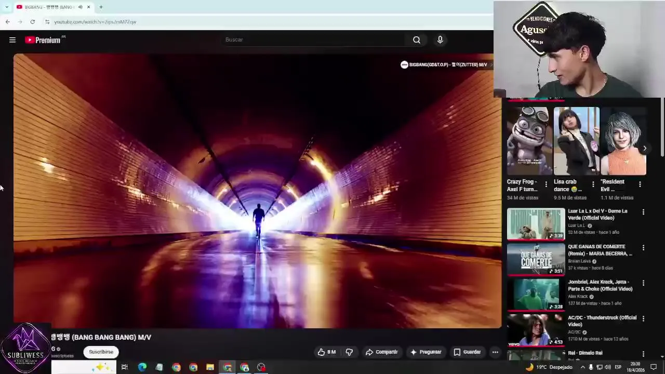The width and height of the screenshot is (665, 374).
Task: Open File Explorer folder icon in taskbar
Action: (x=210, y=367)
